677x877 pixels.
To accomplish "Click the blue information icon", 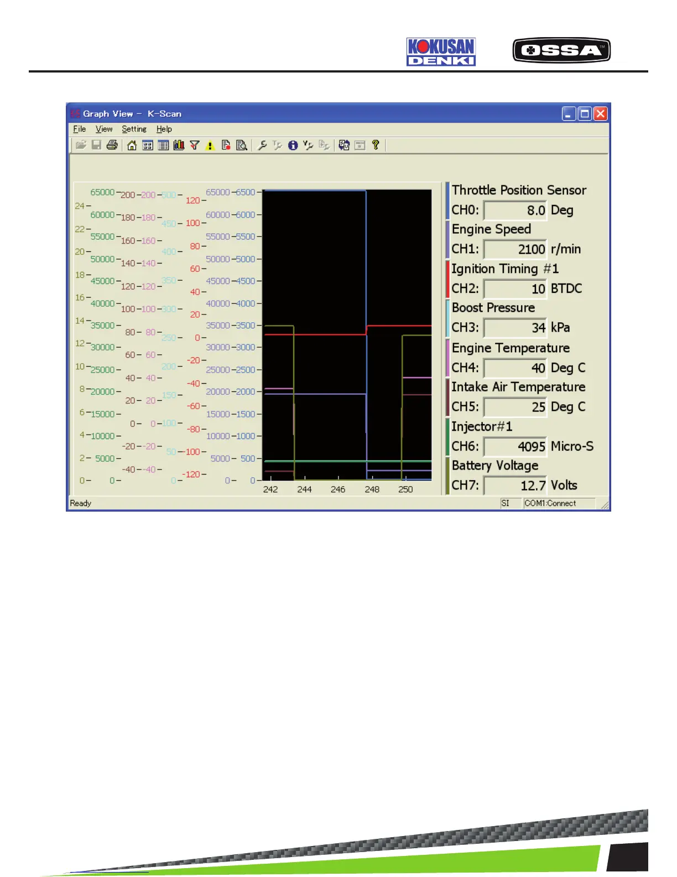I will pos(293,145).
